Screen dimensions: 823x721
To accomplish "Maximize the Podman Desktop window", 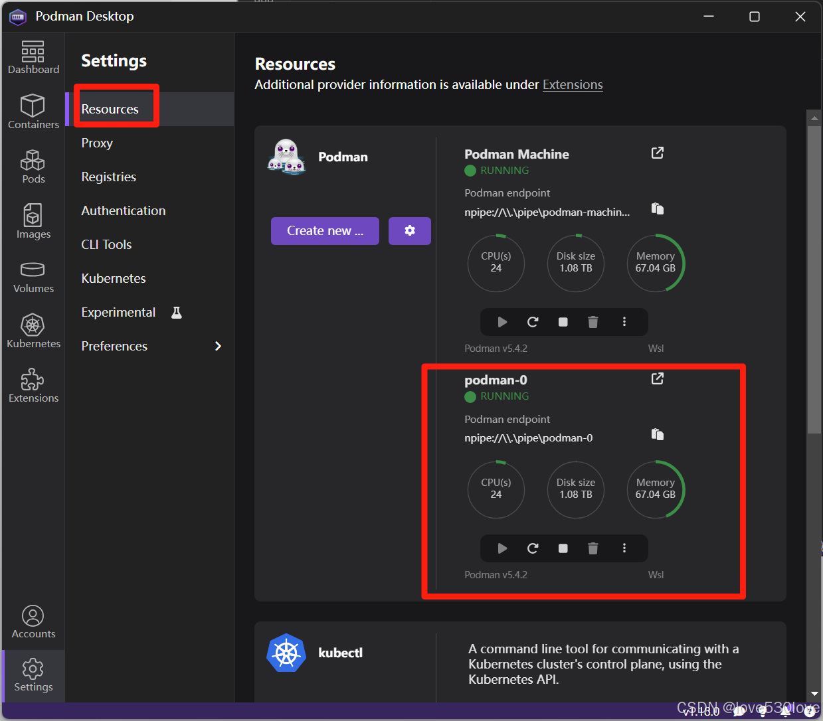I will [x=755, y=16].
